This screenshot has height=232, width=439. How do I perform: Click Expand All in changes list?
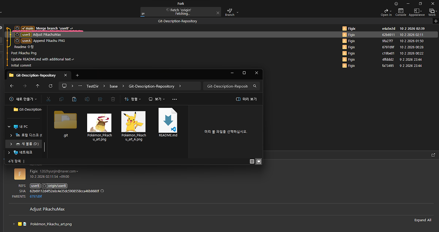(x=423, y=220)
